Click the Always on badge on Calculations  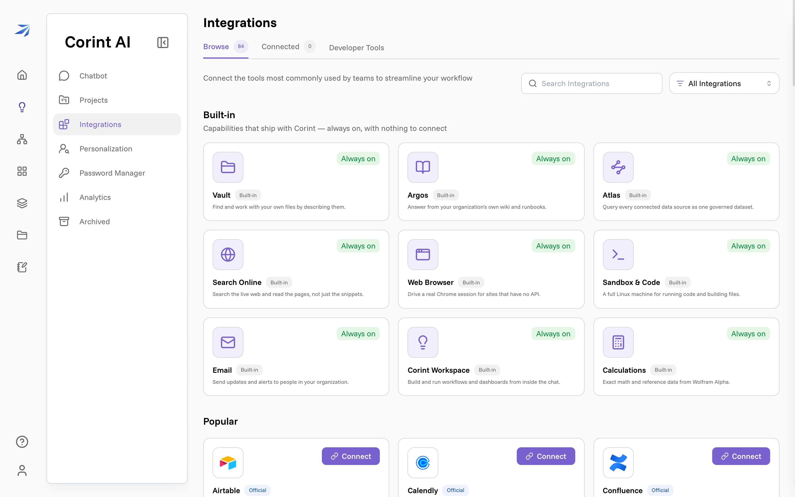click(748, 334)
